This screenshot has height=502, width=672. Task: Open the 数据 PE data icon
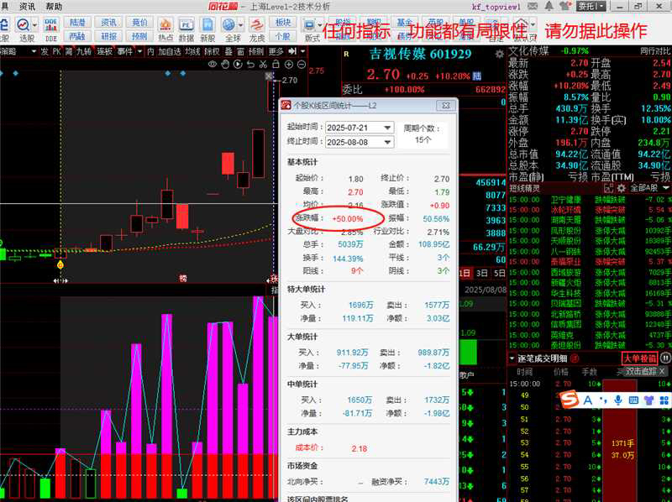186,25
